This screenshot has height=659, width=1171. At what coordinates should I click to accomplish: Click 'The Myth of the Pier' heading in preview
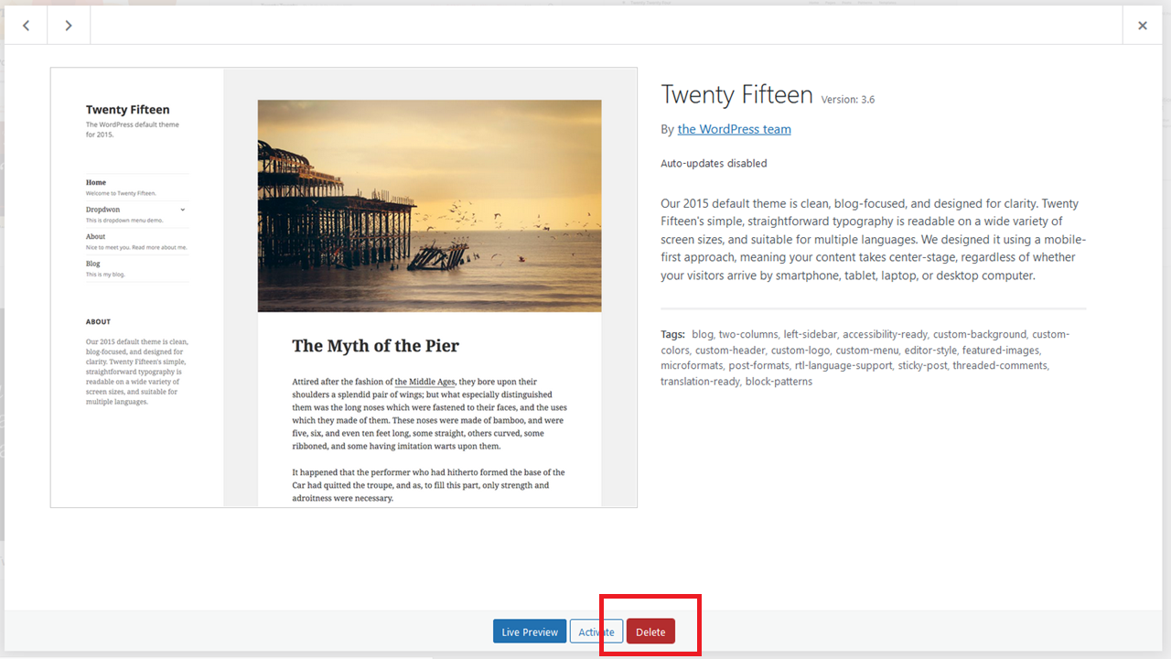coord(375,346)
